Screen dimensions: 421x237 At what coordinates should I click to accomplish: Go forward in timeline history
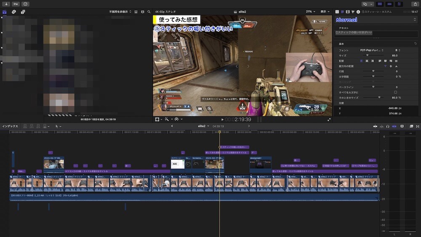(x=249, y=126)
